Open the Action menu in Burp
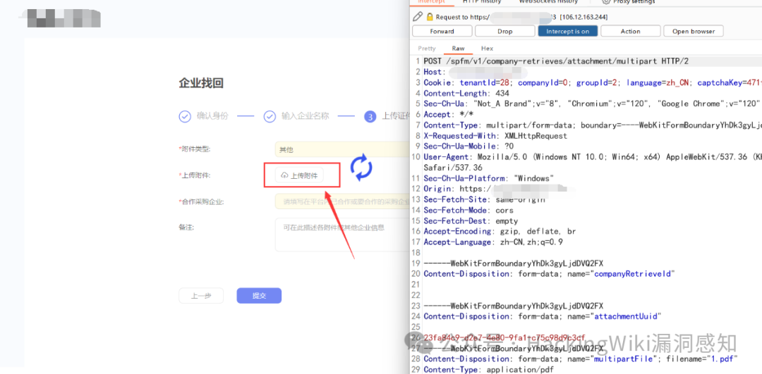762x374 pixels. [630, 31]
